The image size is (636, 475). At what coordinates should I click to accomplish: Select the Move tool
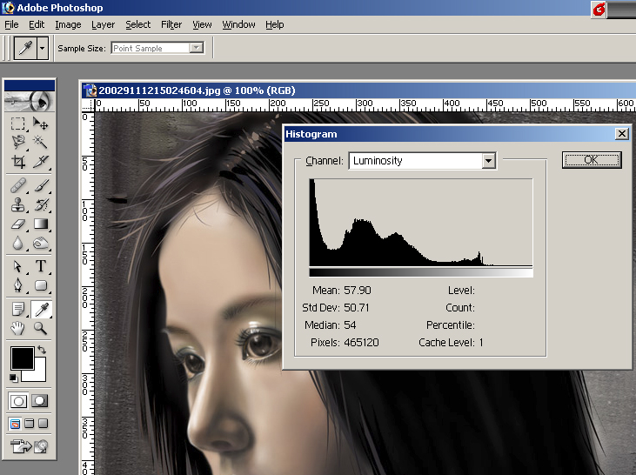[x=41, y=124]
